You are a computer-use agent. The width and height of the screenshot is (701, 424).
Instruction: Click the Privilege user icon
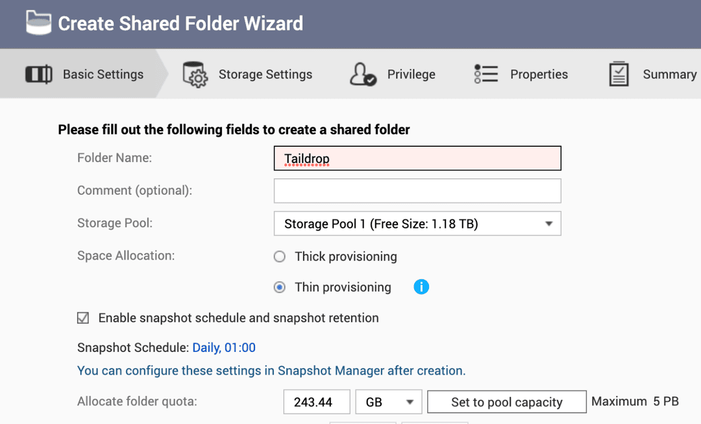click(x=363, y=73)
